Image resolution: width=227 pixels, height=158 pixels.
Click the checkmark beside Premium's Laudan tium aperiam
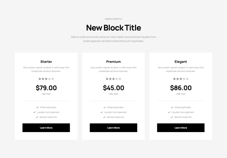point(102,112)
